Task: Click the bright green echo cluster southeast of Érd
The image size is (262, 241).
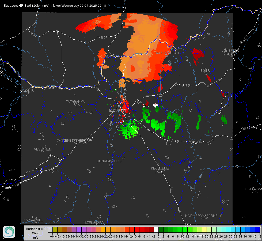Action: 130,129
